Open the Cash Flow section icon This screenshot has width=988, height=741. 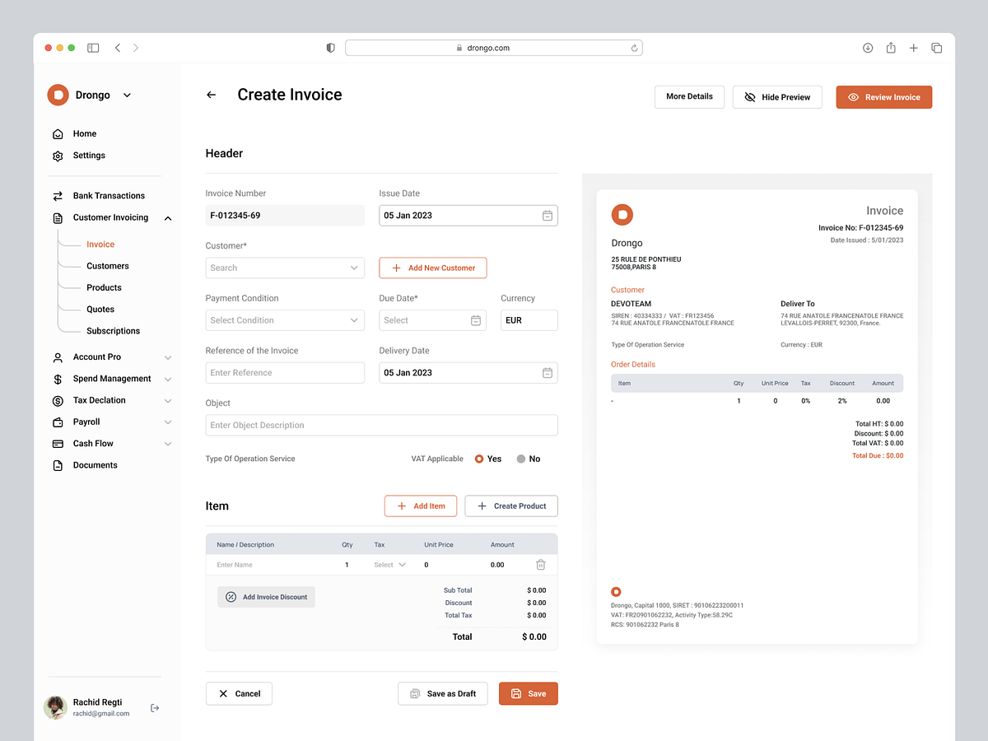[x=56, y=443]
